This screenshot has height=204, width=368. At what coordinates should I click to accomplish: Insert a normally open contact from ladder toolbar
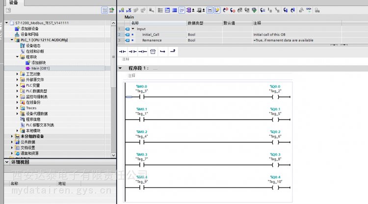coord(123,51)
